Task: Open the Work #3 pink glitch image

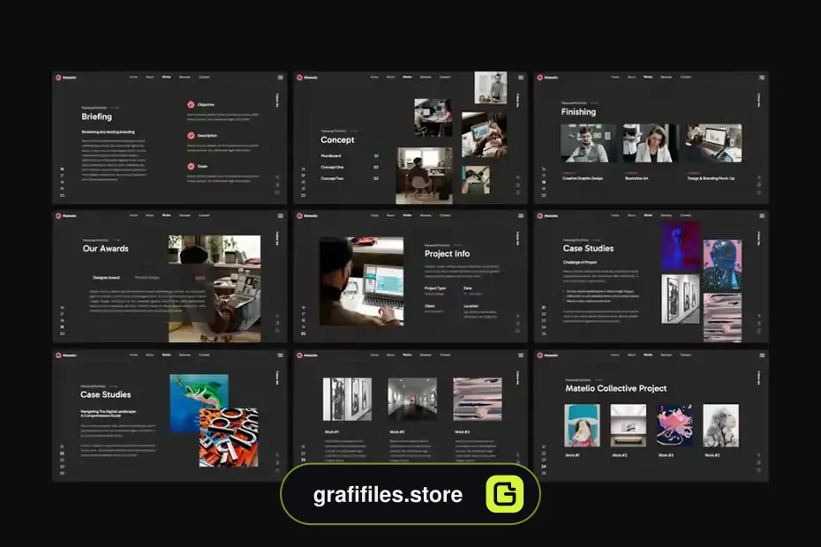Action: pos(478,400)
